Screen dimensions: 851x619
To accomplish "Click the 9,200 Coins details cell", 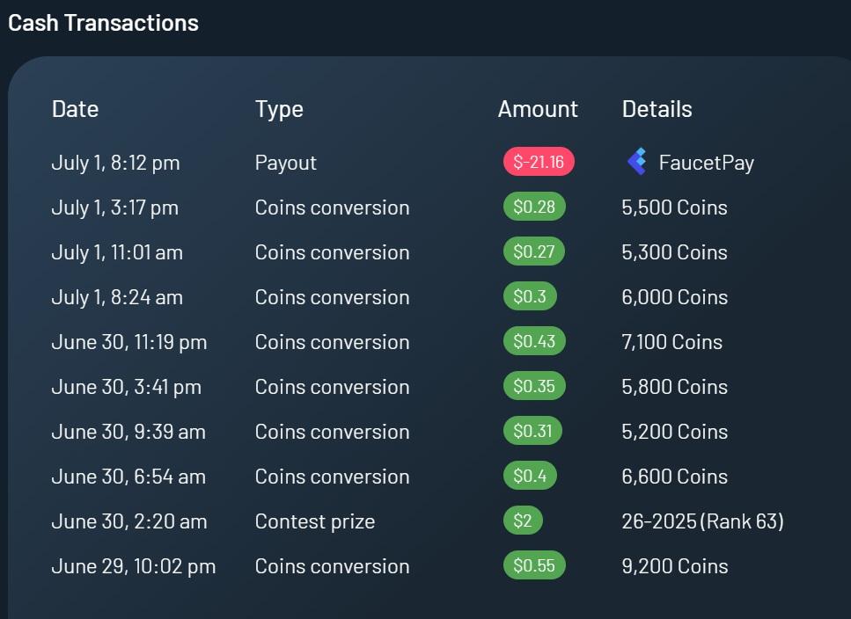I will [x=675, y=567].
